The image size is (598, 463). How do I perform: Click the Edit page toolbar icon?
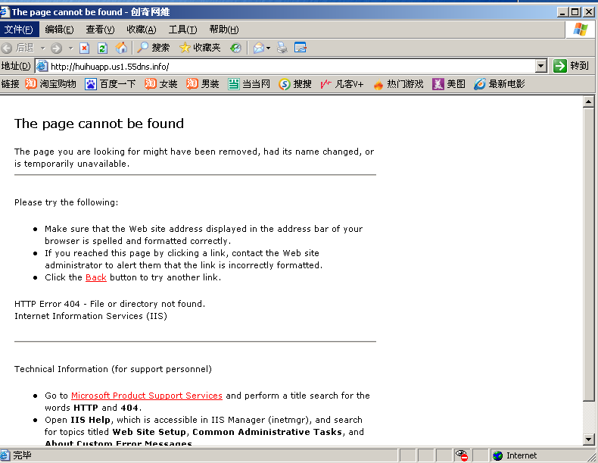[301, 48]
